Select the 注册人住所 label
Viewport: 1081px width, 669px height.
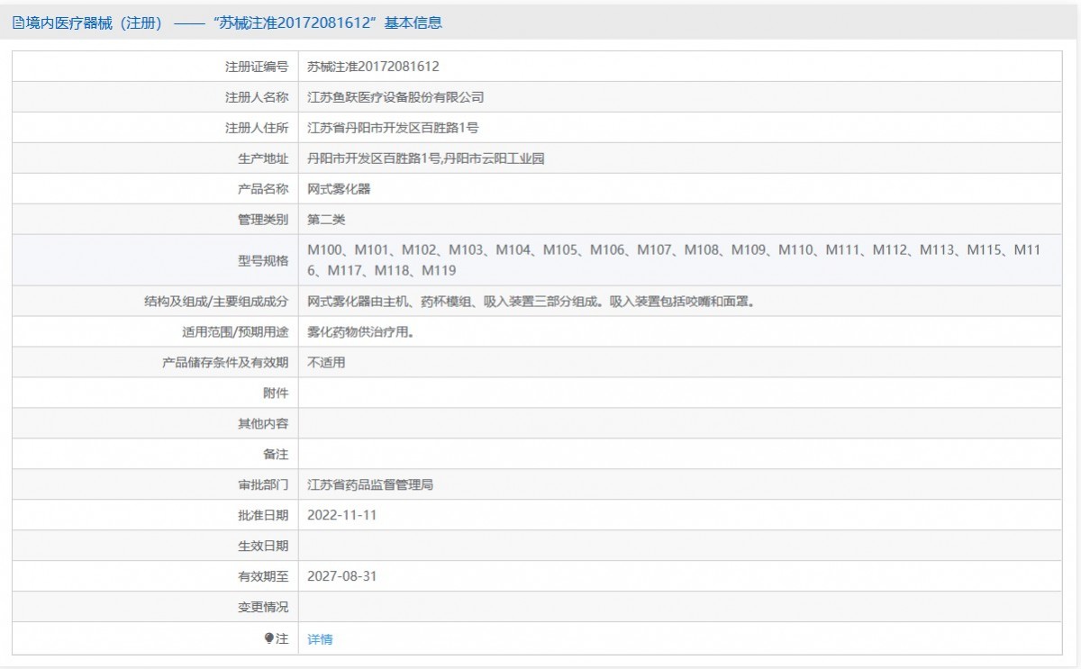[257, 128]
